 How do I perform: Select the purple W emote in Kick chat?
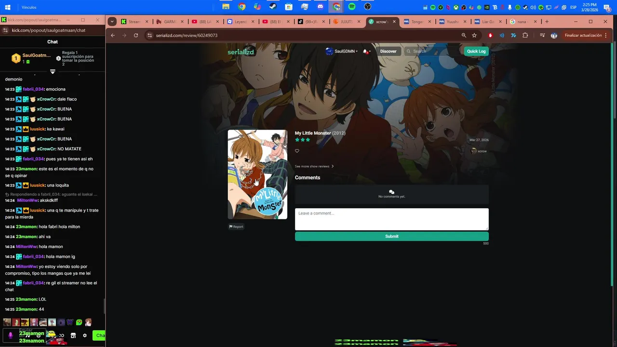tap(70, 322)
